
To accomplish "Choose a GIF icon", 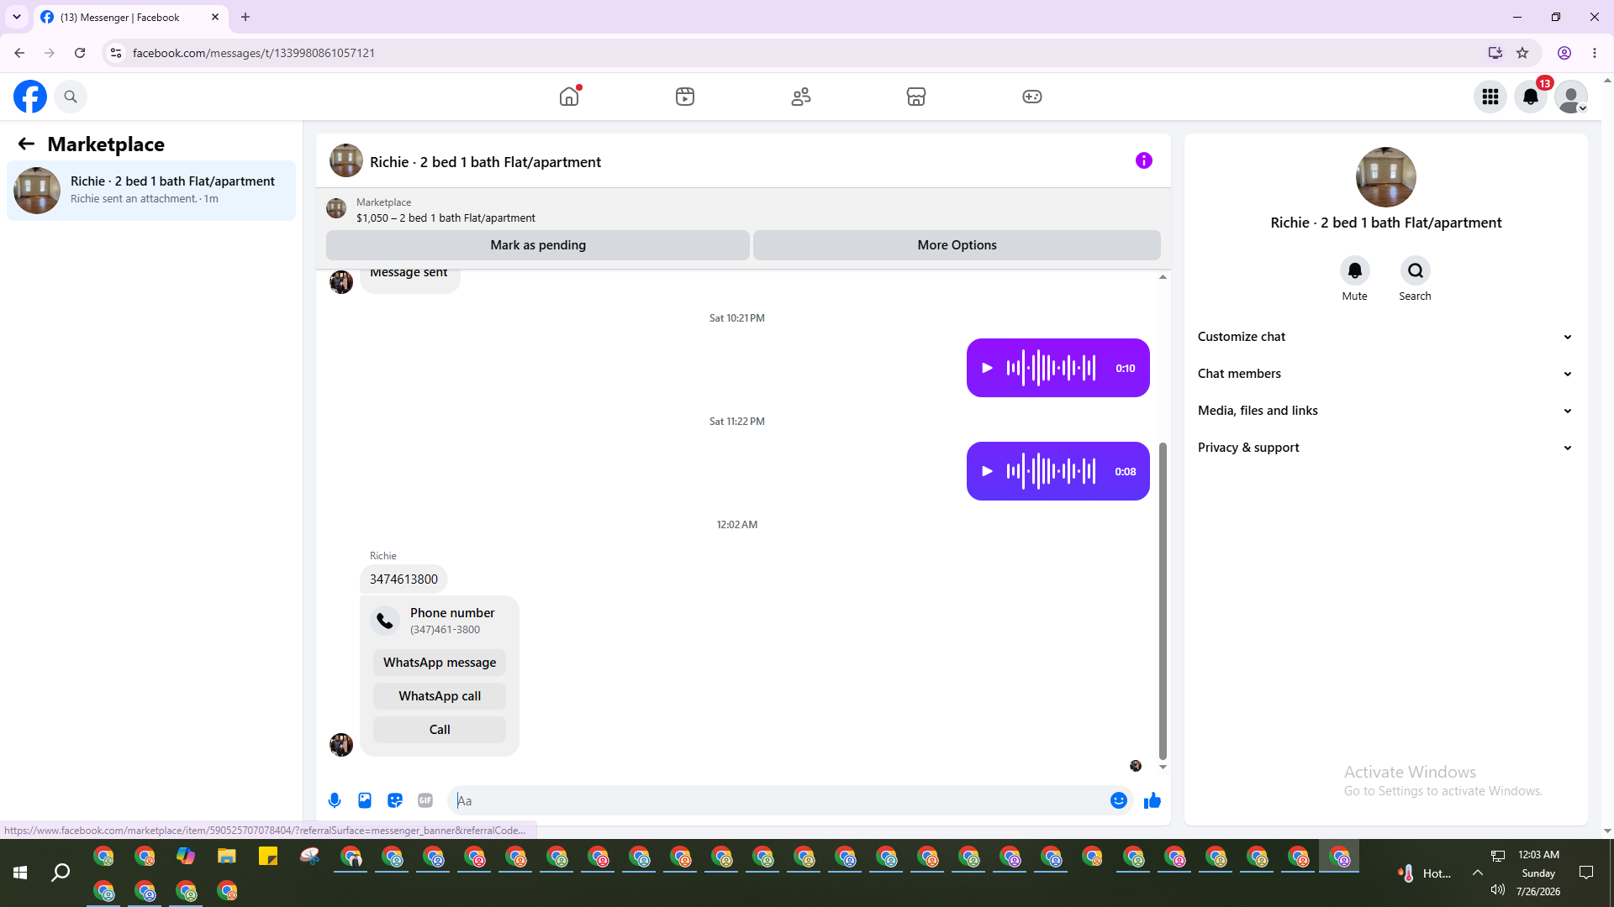I will click(x=425, y=800).
